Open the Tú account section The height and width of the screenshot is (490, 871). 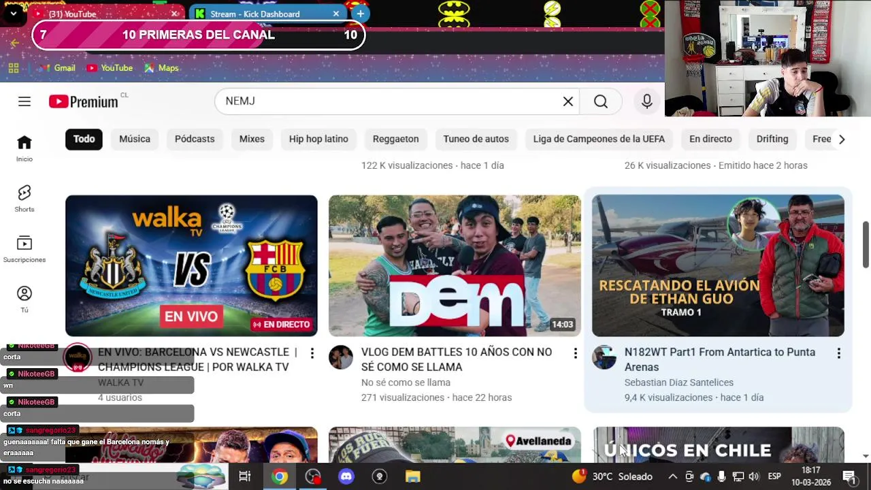click(x=24, y=299)
